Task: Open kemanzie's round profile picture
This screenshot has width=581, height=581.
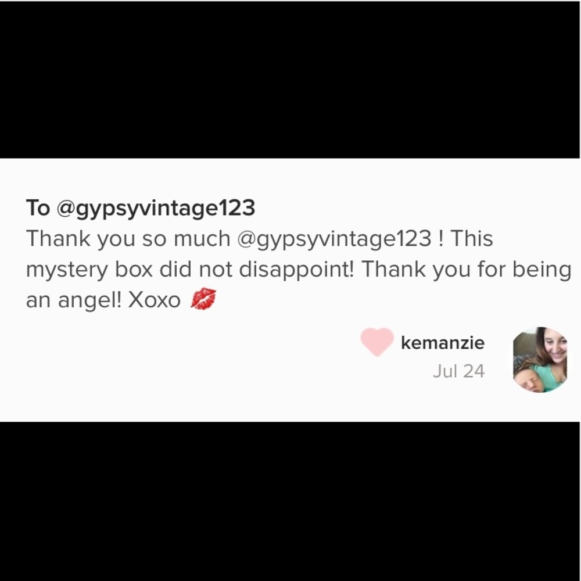Action: point(540,360)
